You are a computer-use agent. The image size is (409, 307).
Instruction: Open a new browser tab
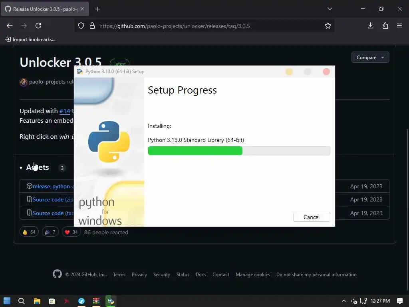[97, 9]
